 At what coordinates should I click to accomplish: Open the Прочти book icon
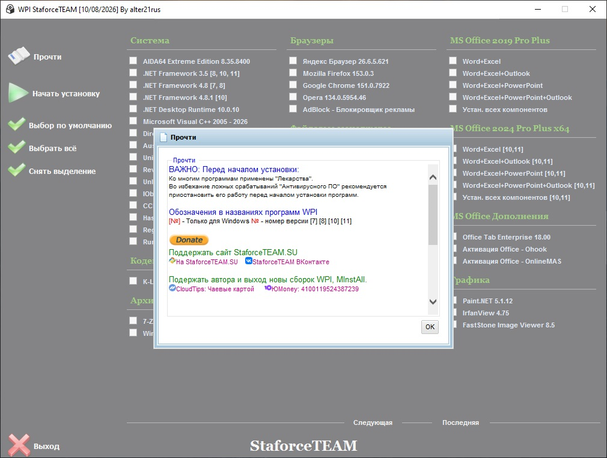point(19,56)
